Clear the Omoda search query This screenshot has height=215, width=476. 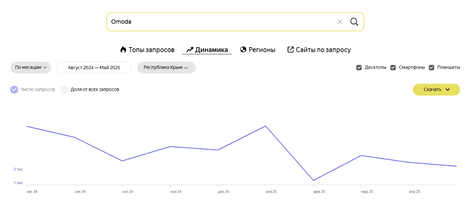[x=340, y=22]
